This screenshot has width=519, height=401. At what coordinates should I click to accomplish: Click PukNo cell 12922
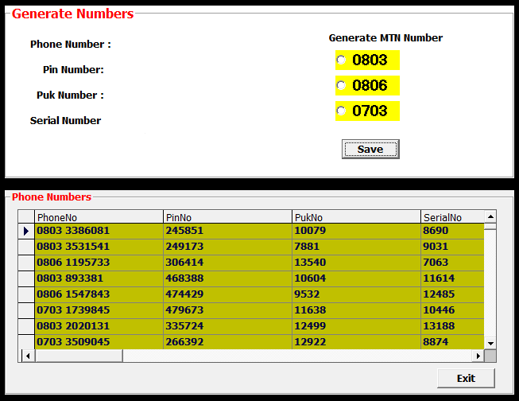click(x=357, y=342)
